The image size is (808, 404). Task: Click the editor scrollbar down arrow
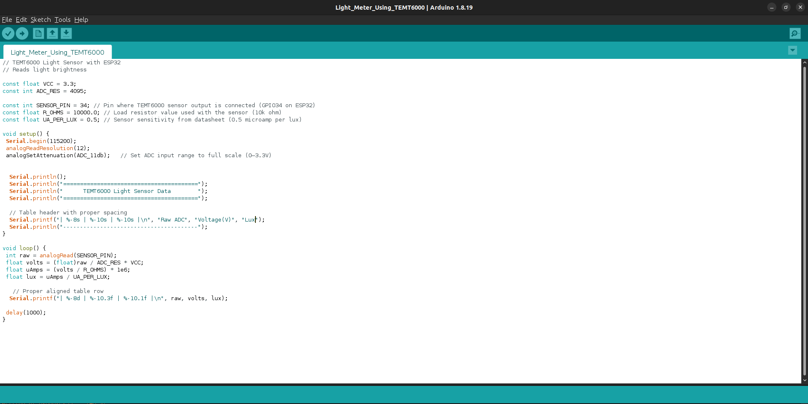pyautogui.click(x=805, y=380)
